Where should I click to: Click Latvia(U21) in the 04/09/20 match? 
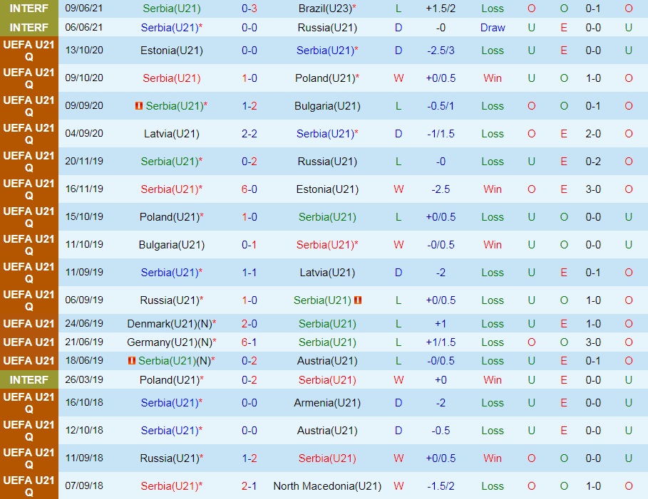click(171, 134)
